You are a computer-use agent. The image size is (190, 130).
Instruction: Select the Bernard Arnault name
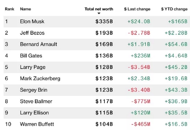[x=39, y=44]
